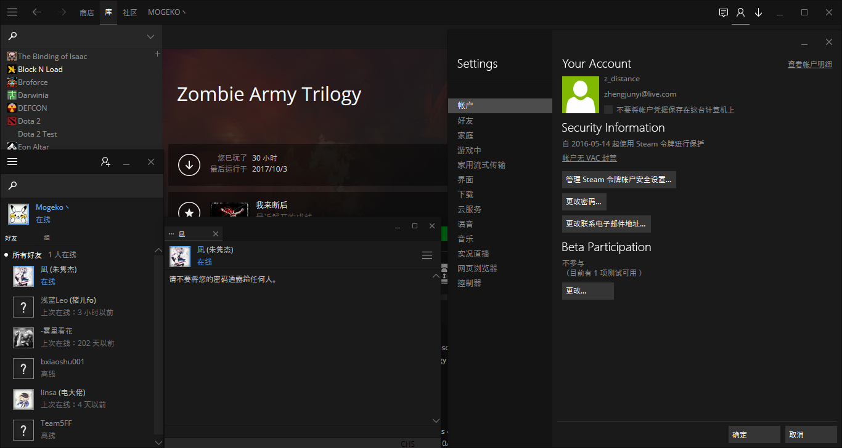
Task: Toggle don't save account credentials checkbox
Action: 608,110
